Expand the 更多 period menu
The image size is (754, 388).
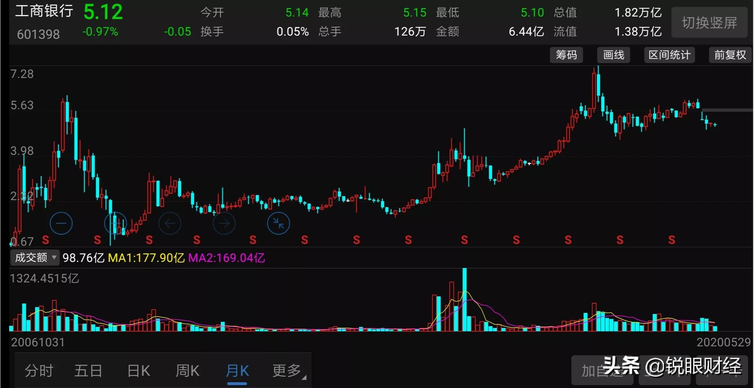[x=289, y=370]
